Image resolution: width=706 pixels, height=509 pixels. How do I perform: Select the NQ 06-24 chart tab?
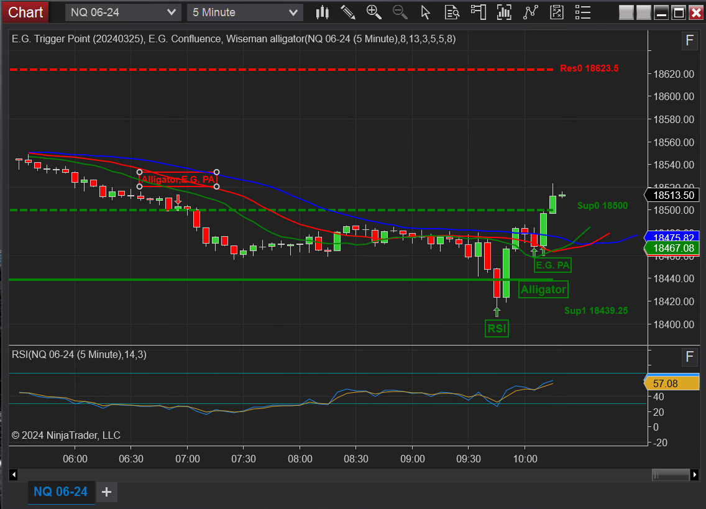pyautogui.click(x=61, y=492)
